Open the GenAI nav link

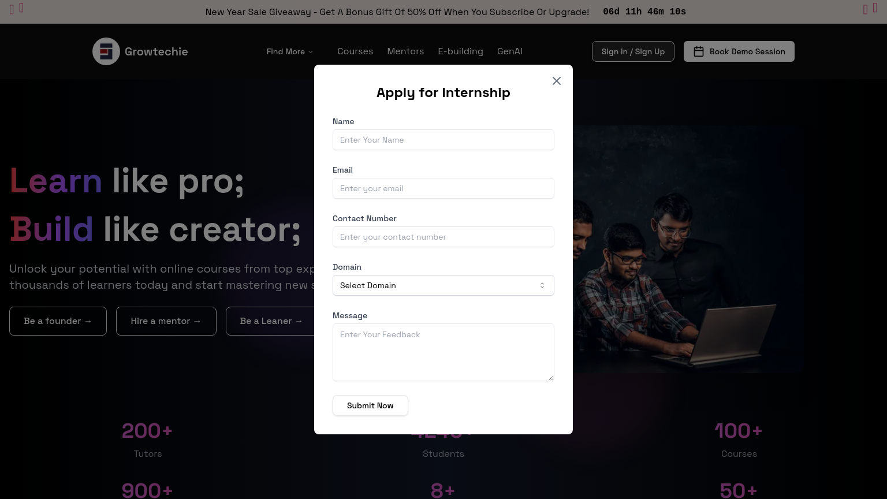click(x=510, y=51)
